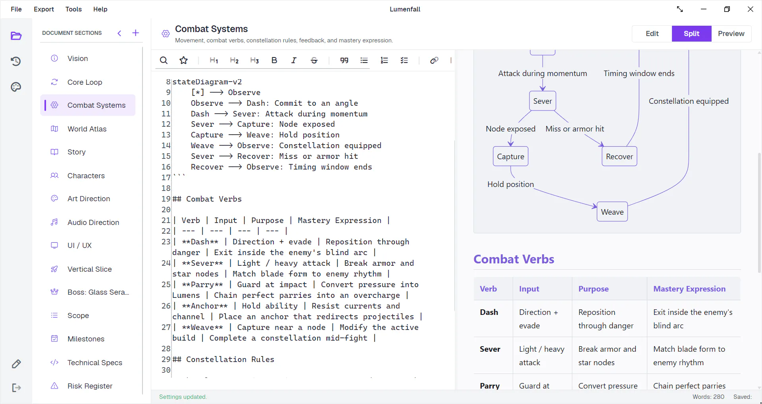Click the Capture node in the diagram
The height and width of the screenshot is (404, 762).
[x=510, y=156]
